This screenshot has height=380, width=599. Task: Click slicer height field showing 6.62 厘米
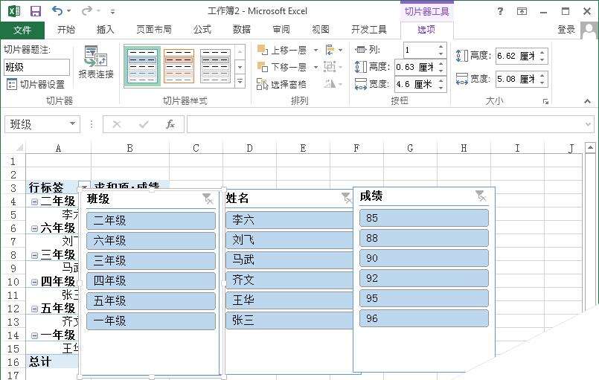516,56
